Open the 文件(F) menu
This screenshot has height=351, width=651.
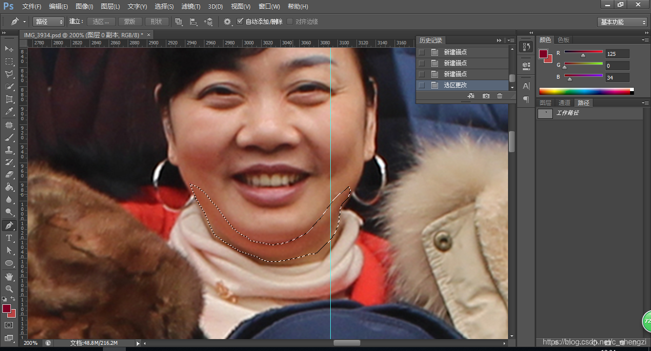pos(32,7)
